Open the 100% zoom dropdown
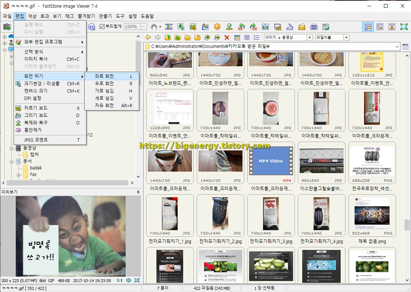 coord(144,26)
